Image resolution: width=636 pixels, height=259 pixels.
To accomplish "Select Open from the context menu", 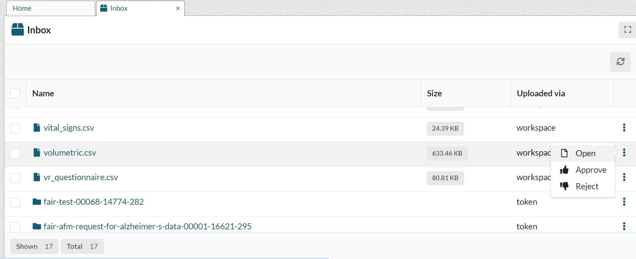I will [585, 153].
